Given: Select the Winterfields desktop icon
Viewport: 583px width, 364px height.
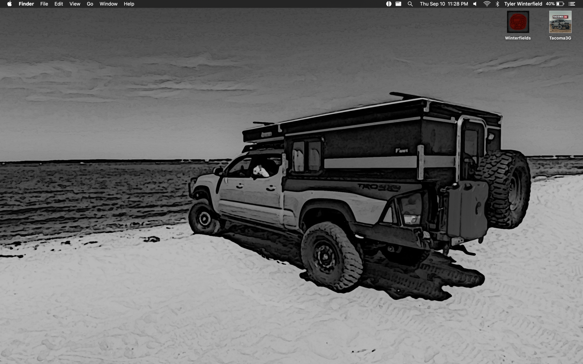Looking at the screenshot, I should [x=518, y=22].
